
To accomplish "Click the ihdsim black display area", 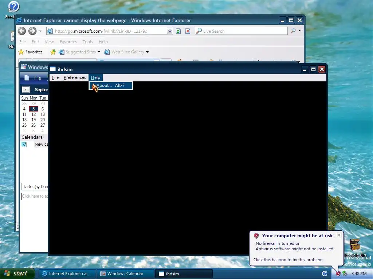I will pos(188,168).
